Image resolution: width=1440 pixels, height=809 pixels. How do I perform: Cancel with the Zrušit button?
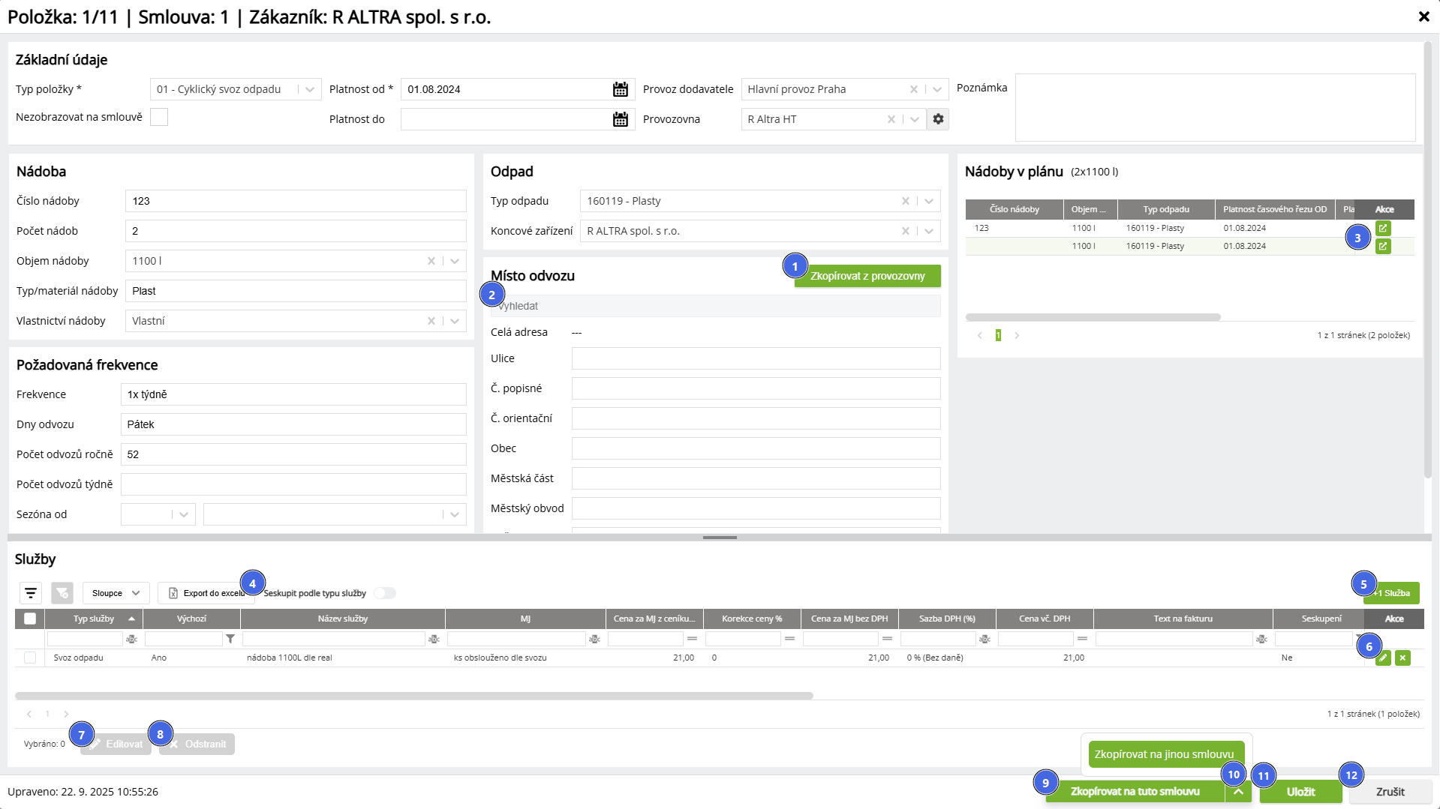1390,792
